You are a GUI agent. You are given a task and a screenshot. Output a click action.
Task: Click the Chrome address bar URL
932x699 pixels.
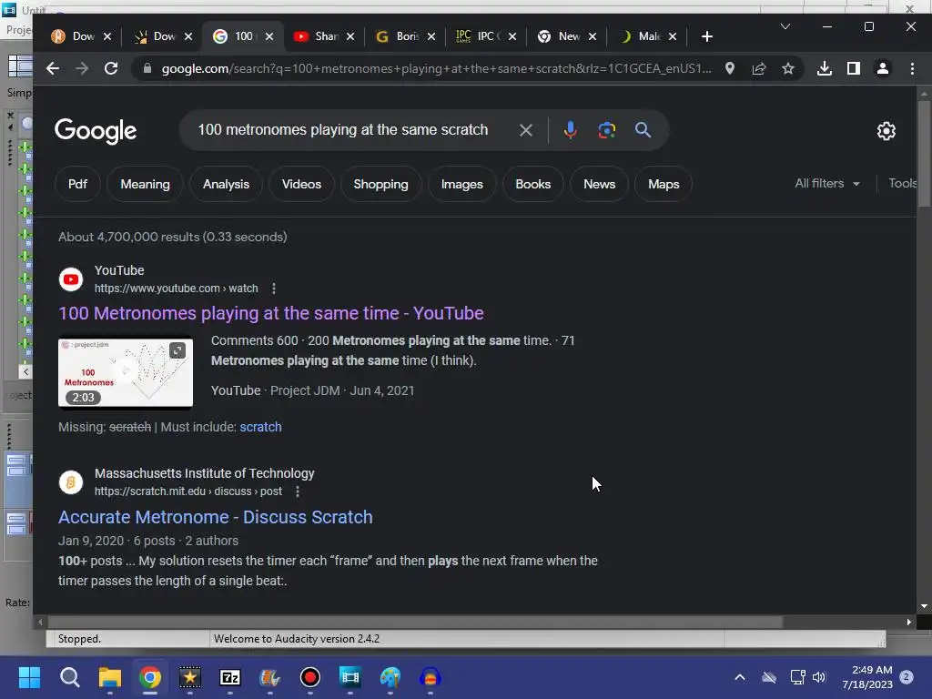click(436, 68)
